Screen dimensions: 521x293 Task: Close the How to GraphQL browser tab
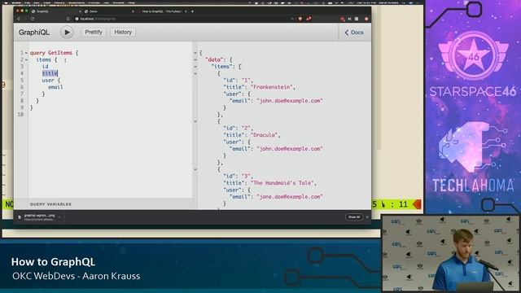pos(186,11)
